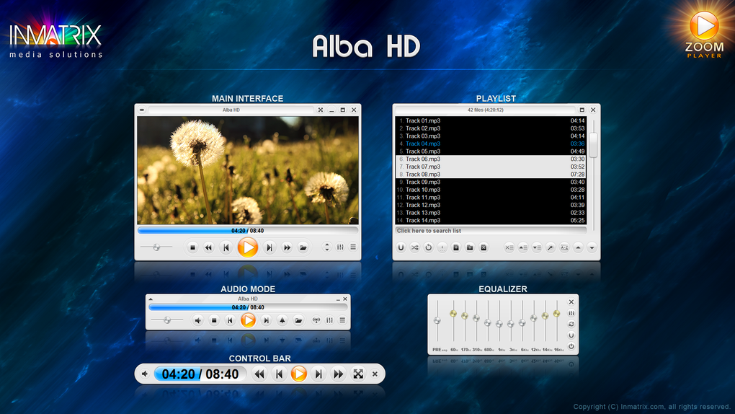This screenshot has width=735, height=414.
Task: Seek using main interface 04:20 / 08:40 timeline
Action: point(247,231)
